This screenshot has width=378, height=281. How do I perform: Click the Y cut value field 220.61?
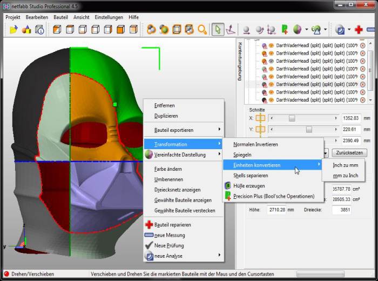351,130
